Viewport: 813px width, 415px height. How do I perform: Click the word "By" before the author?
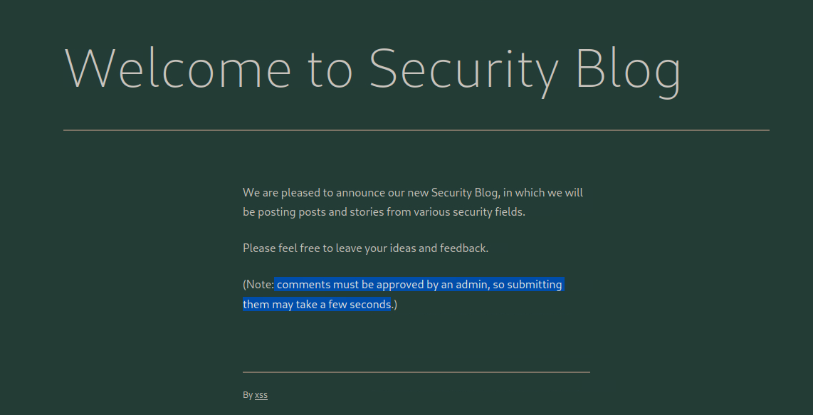coord(247,395)
